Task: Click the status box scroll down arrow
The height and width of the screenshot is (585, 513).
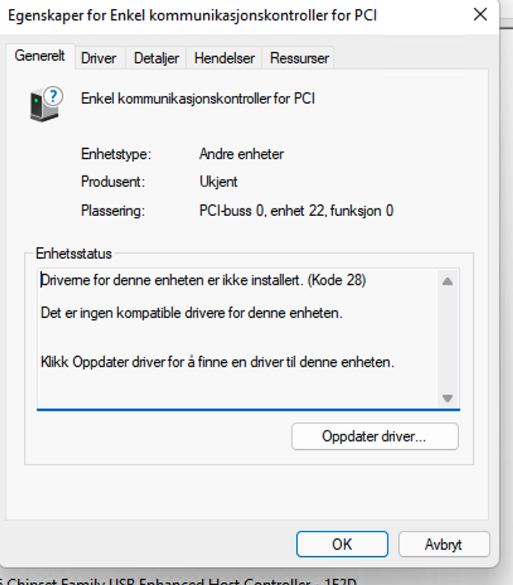Action: pos(447,398)
